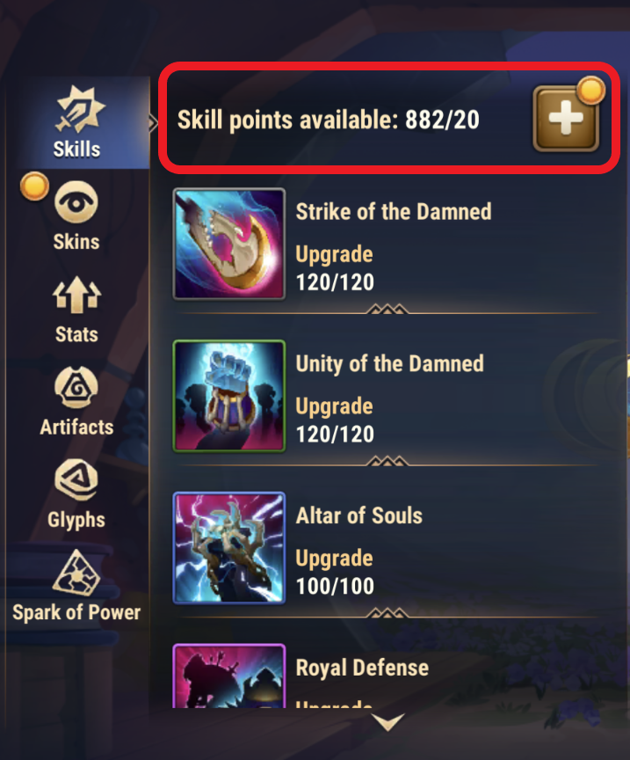Select Royal Defense skill icon
Screen dimensions: 630x760
(x=229, y=676)
